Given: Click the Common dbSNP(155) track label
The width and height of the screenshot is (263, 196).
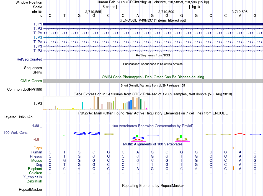Looking at the screenshot, I should coord(25,90).
